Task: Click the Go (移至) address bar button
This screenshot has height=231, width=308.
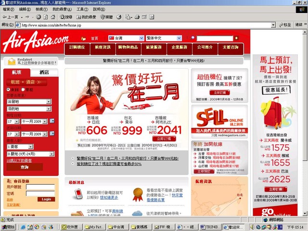Action: coord(285,25)
